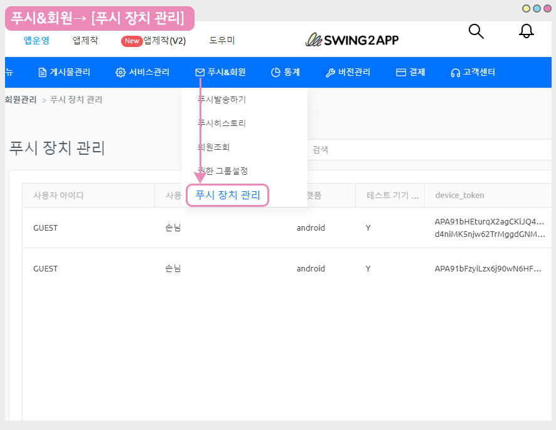Image resolution: width=556 pixels, height=430 pixels.
Task: Open the 통계 statistics menu
Action: click(x=286, y=72)
